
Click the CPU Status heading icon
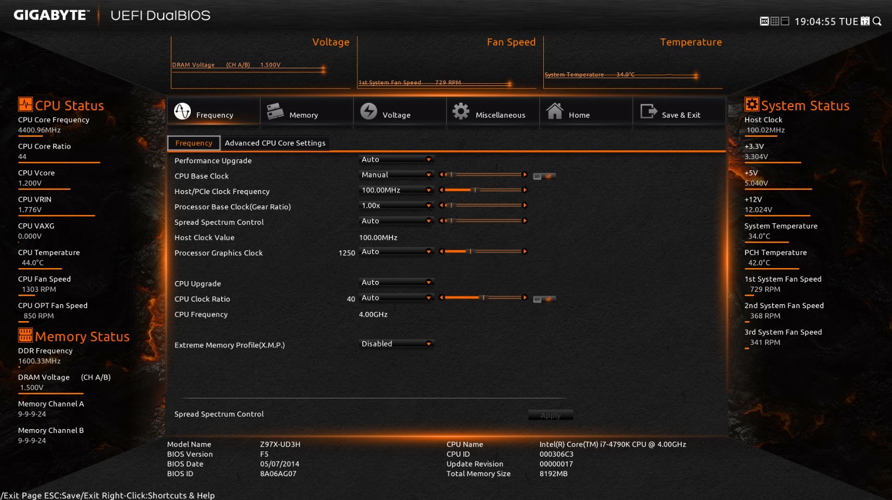[25, 104]
